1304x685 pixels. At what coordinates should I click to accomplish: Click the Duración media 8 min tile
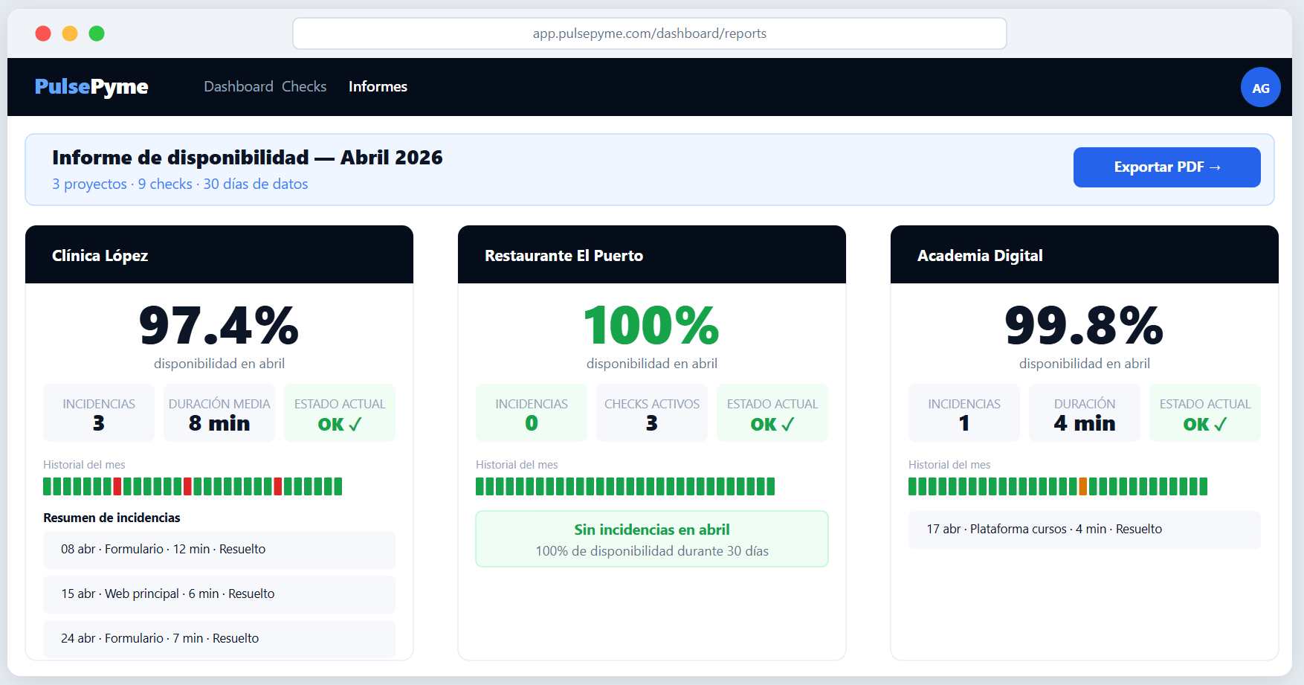(x=219, y=413)
